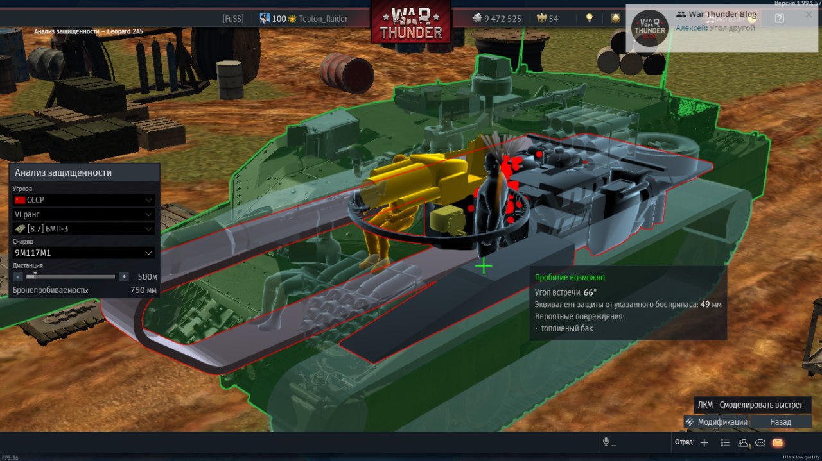
Task: Open the VI ранг rank dropdown
Action: (83, 214)
